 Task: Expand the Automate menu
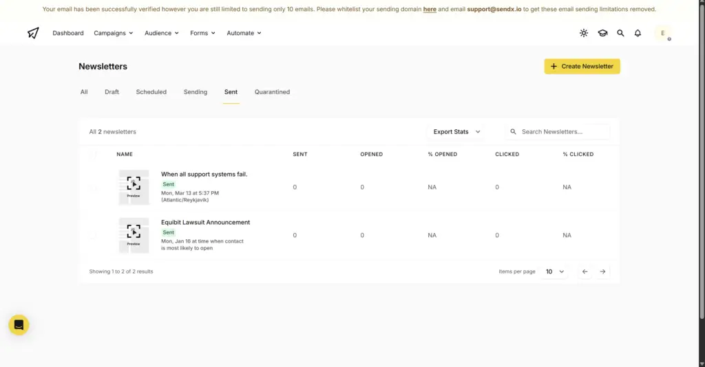(244, 33)
